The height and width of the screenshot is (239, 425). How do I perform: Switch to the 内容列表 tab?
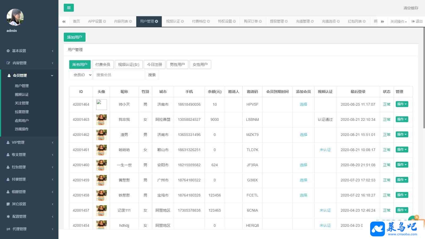[x=121, y=22]
